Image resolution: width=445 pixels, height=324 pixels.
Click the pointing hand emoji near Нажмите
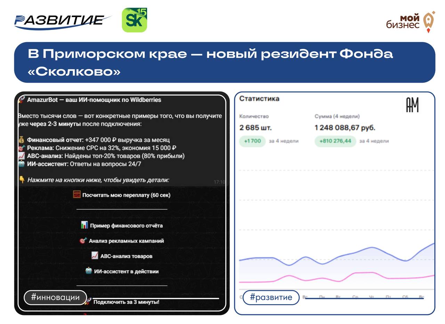click(22, 180)
